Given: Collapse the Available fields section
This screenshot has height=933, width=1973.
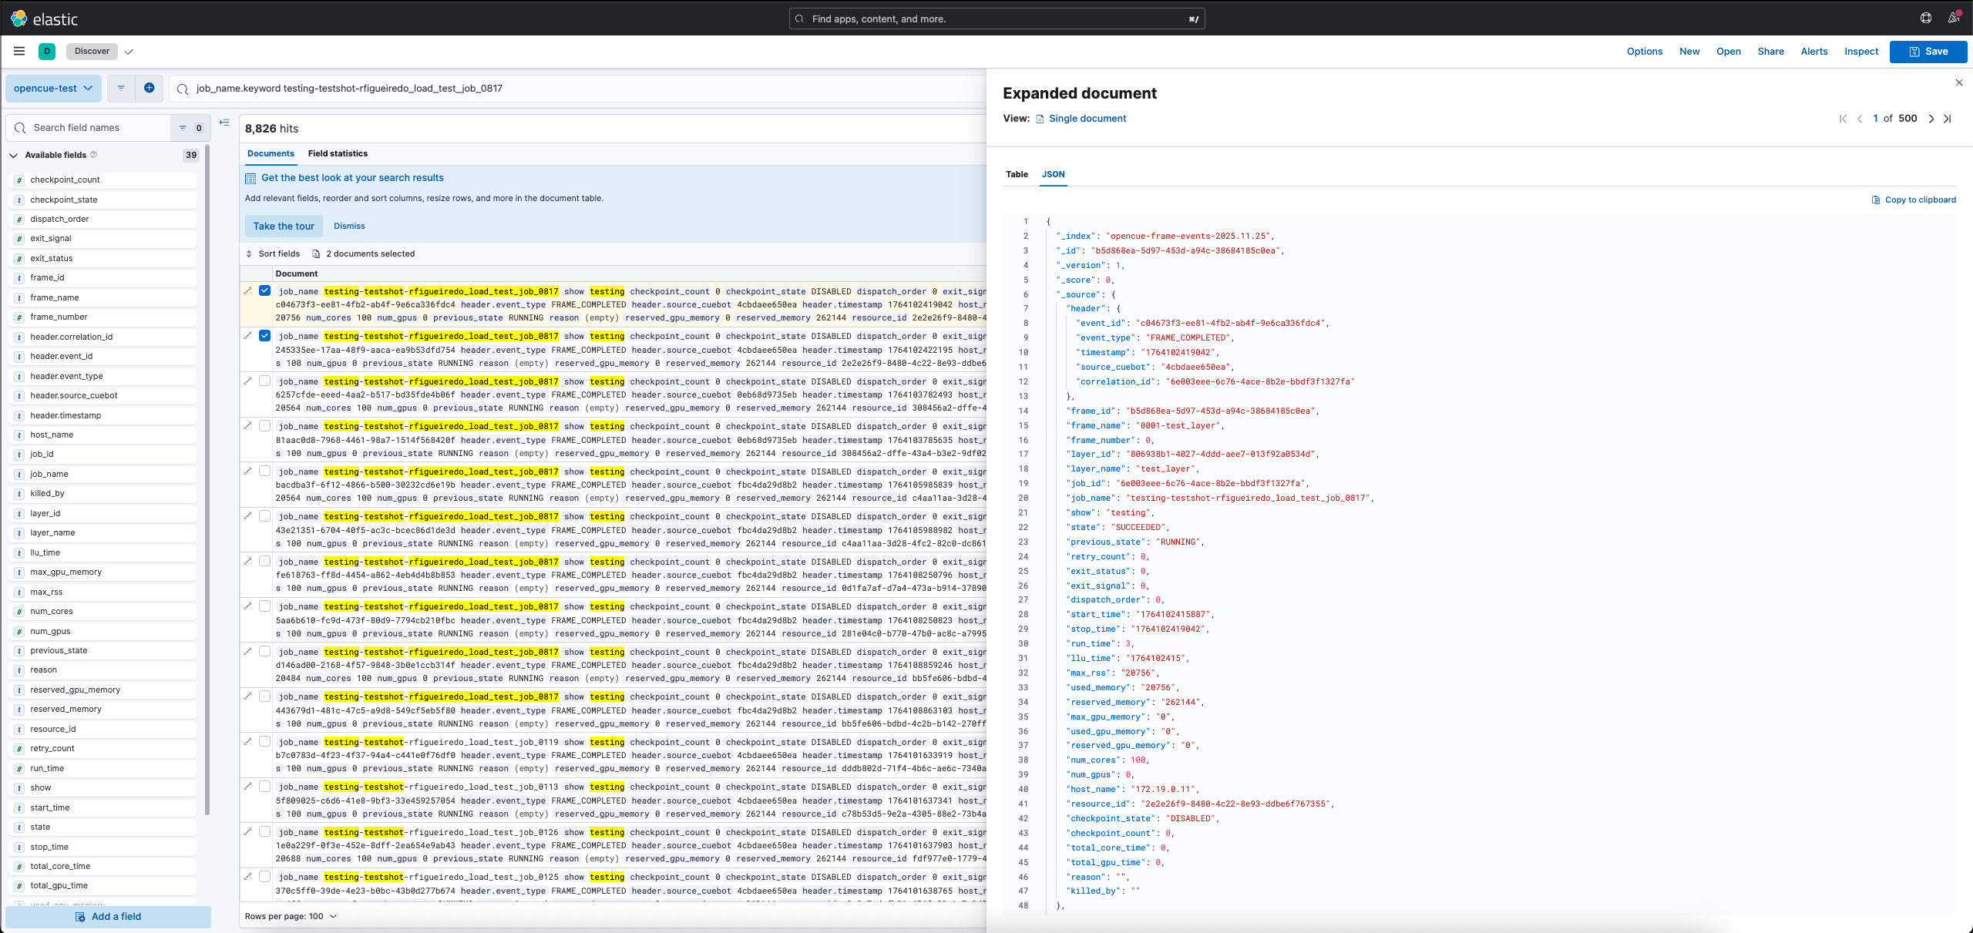Looking at the screenshot, I should click(x=13, y=155).
